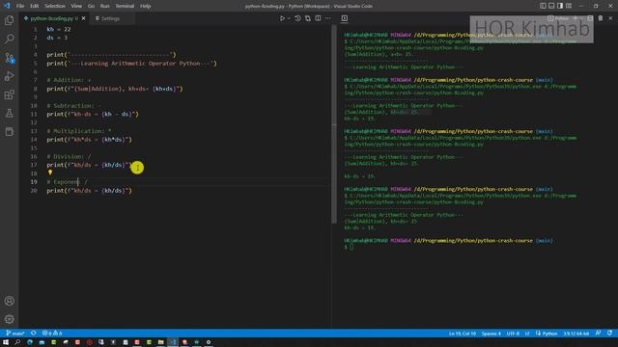Screen dimensions: 618x347
Task: Click the Synchronize Changes icon in status bar
Action: [34, 334]
